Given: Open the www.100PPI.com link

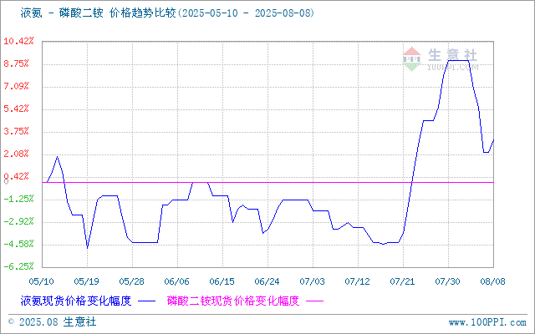Looking at the screenshot, I should pos(487,322).
